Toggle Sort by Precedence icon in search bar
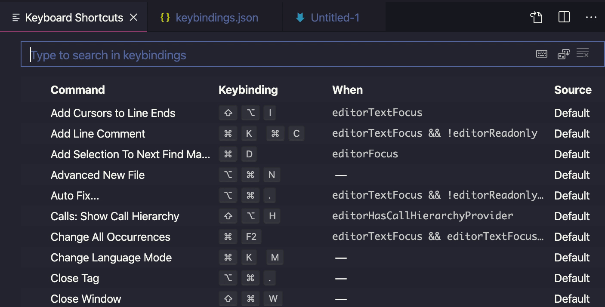 tap(563, 53)
